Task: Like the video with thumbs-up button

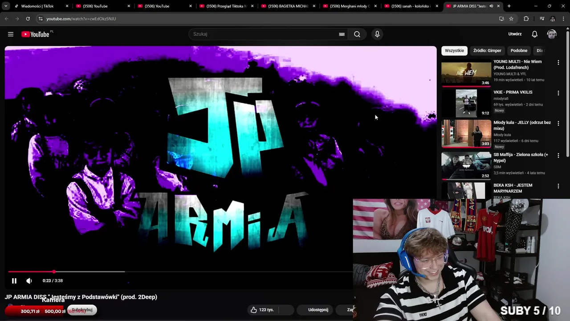Action: (x=262, y=310)
